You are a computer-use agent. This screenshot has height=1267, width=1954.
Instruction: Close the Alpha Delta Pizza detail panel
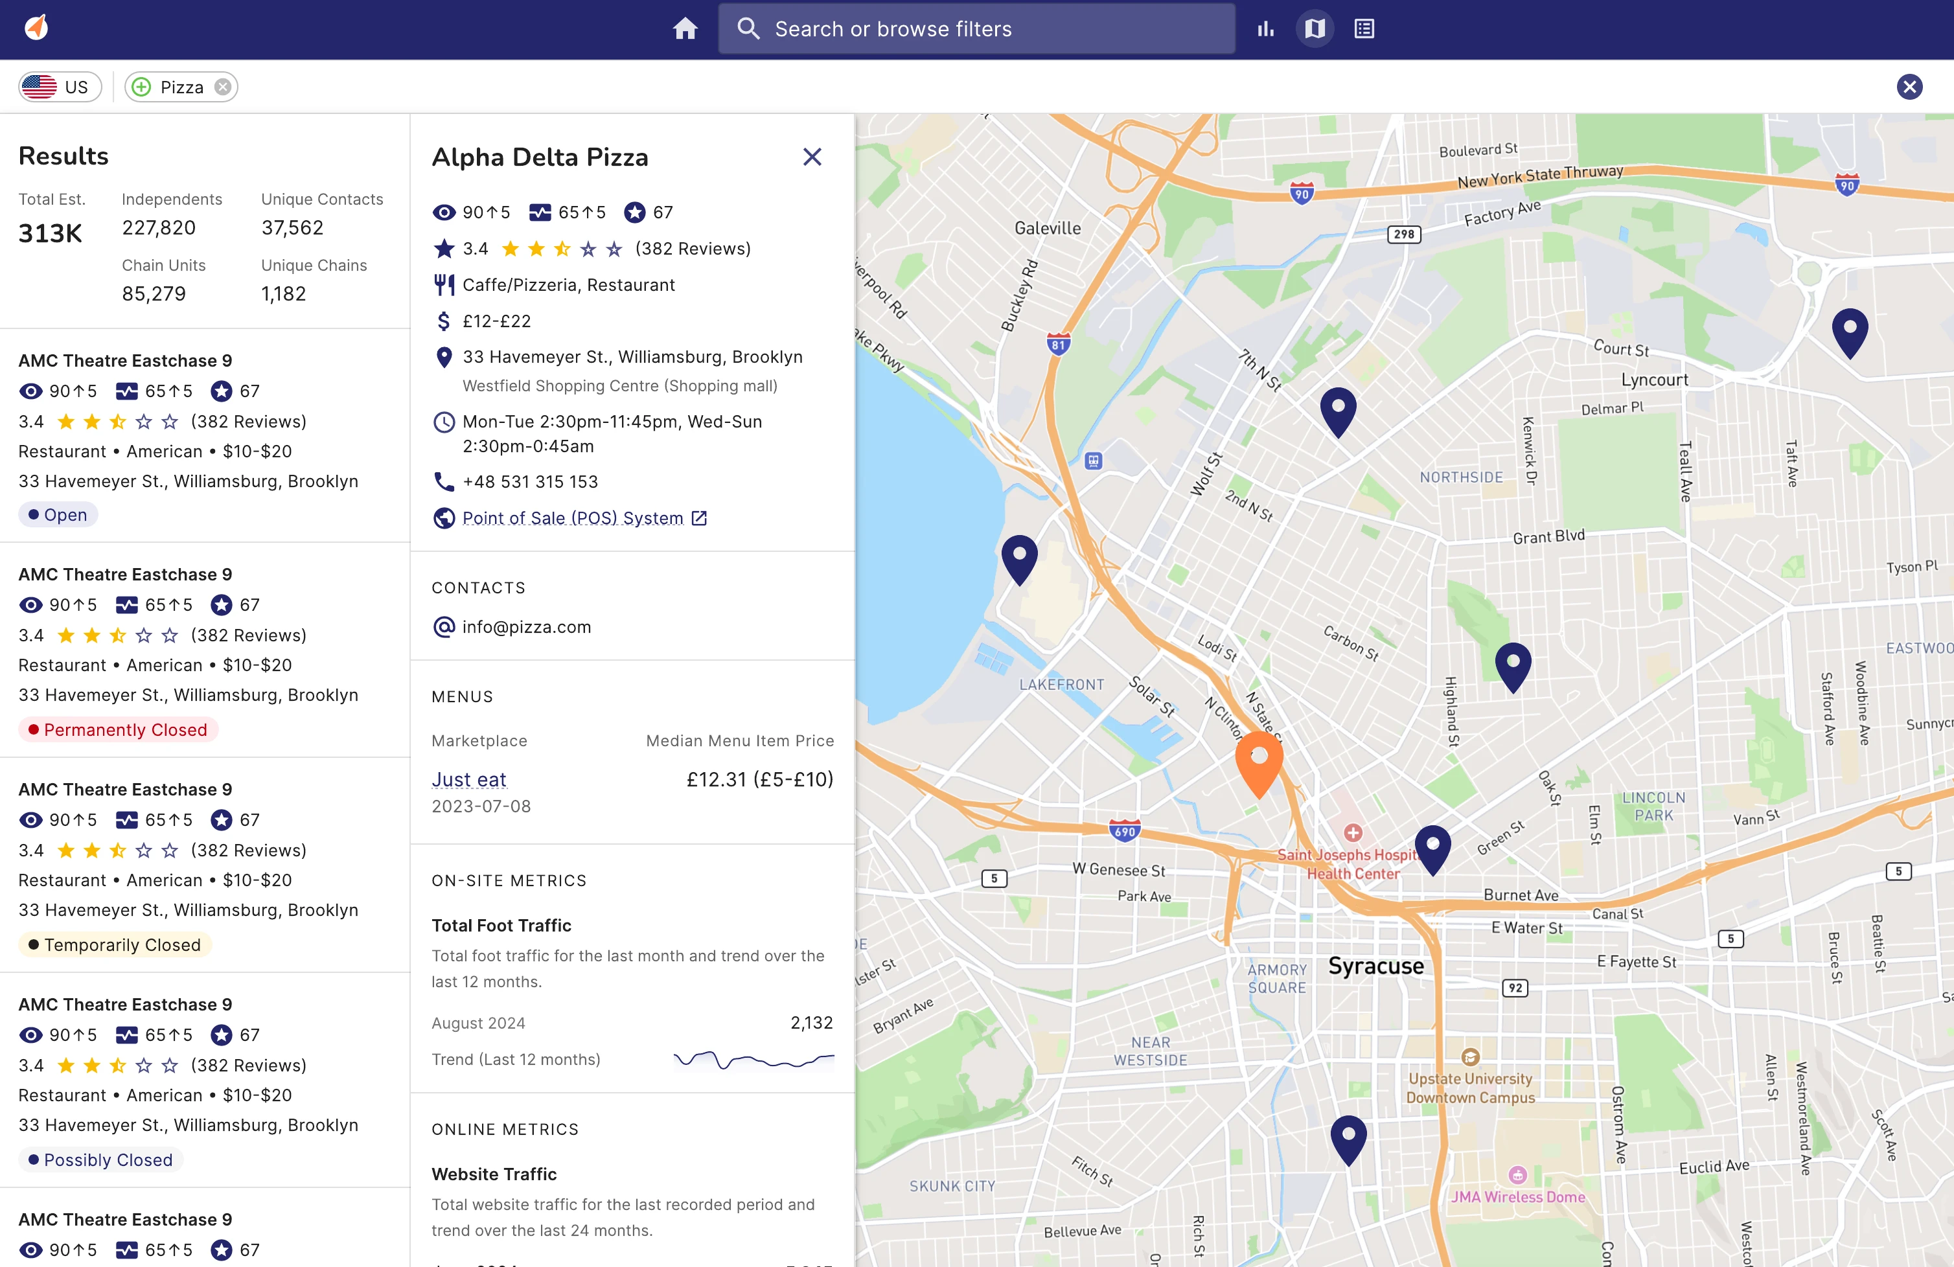pyautogui.click(x=812, y=157)
